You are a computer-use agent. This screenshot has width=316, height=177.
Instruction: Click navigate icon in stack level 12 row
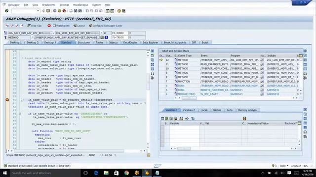262,60
